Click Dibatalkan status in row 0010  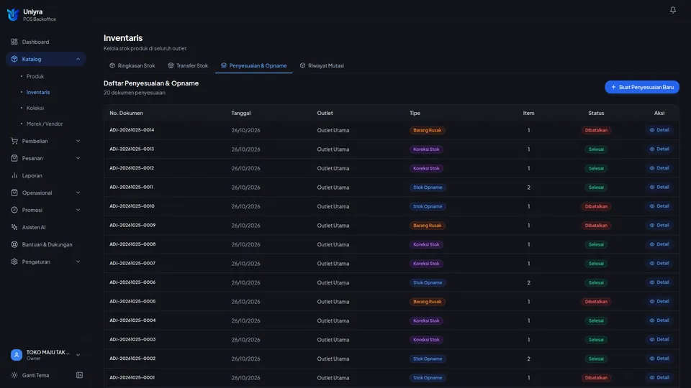(x=596, y=206)
